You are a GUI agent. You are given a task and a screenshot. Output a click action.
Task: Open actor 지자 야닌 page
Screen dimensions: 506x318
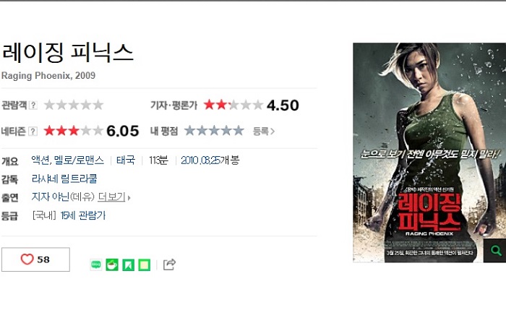(51, 197)
